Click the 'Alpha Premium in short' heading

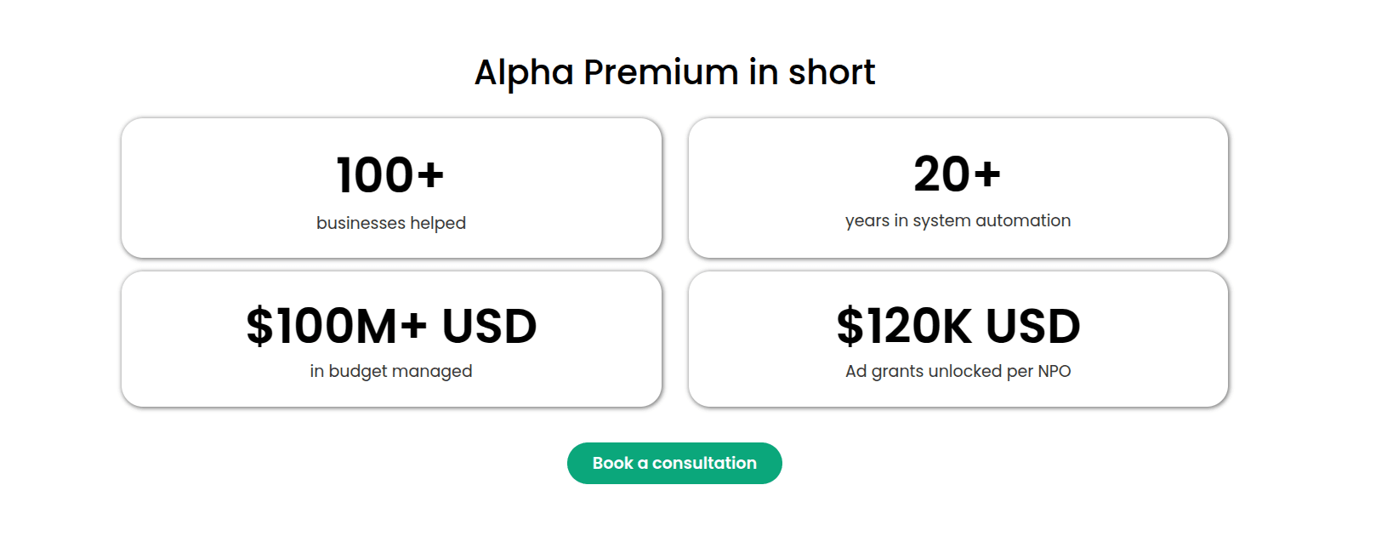tap(674, 72)
